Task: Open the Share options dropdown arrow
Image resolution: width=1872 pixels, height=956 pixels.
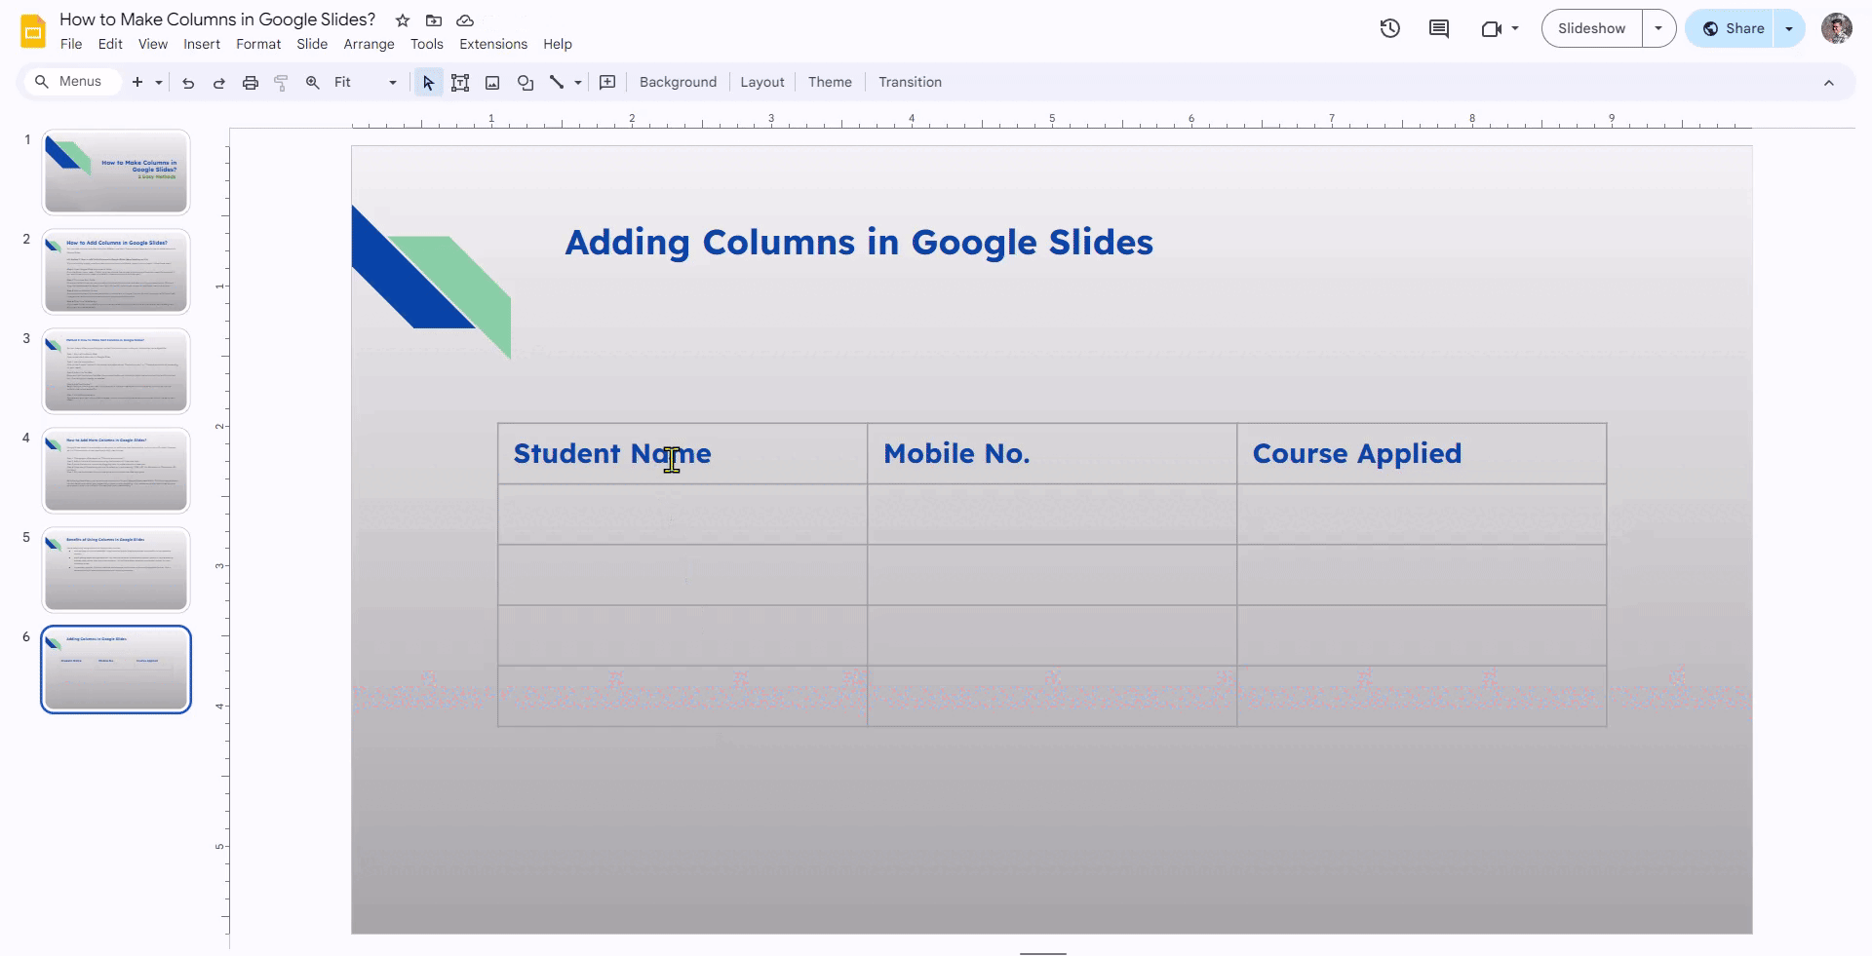Action: [1789, 28]
